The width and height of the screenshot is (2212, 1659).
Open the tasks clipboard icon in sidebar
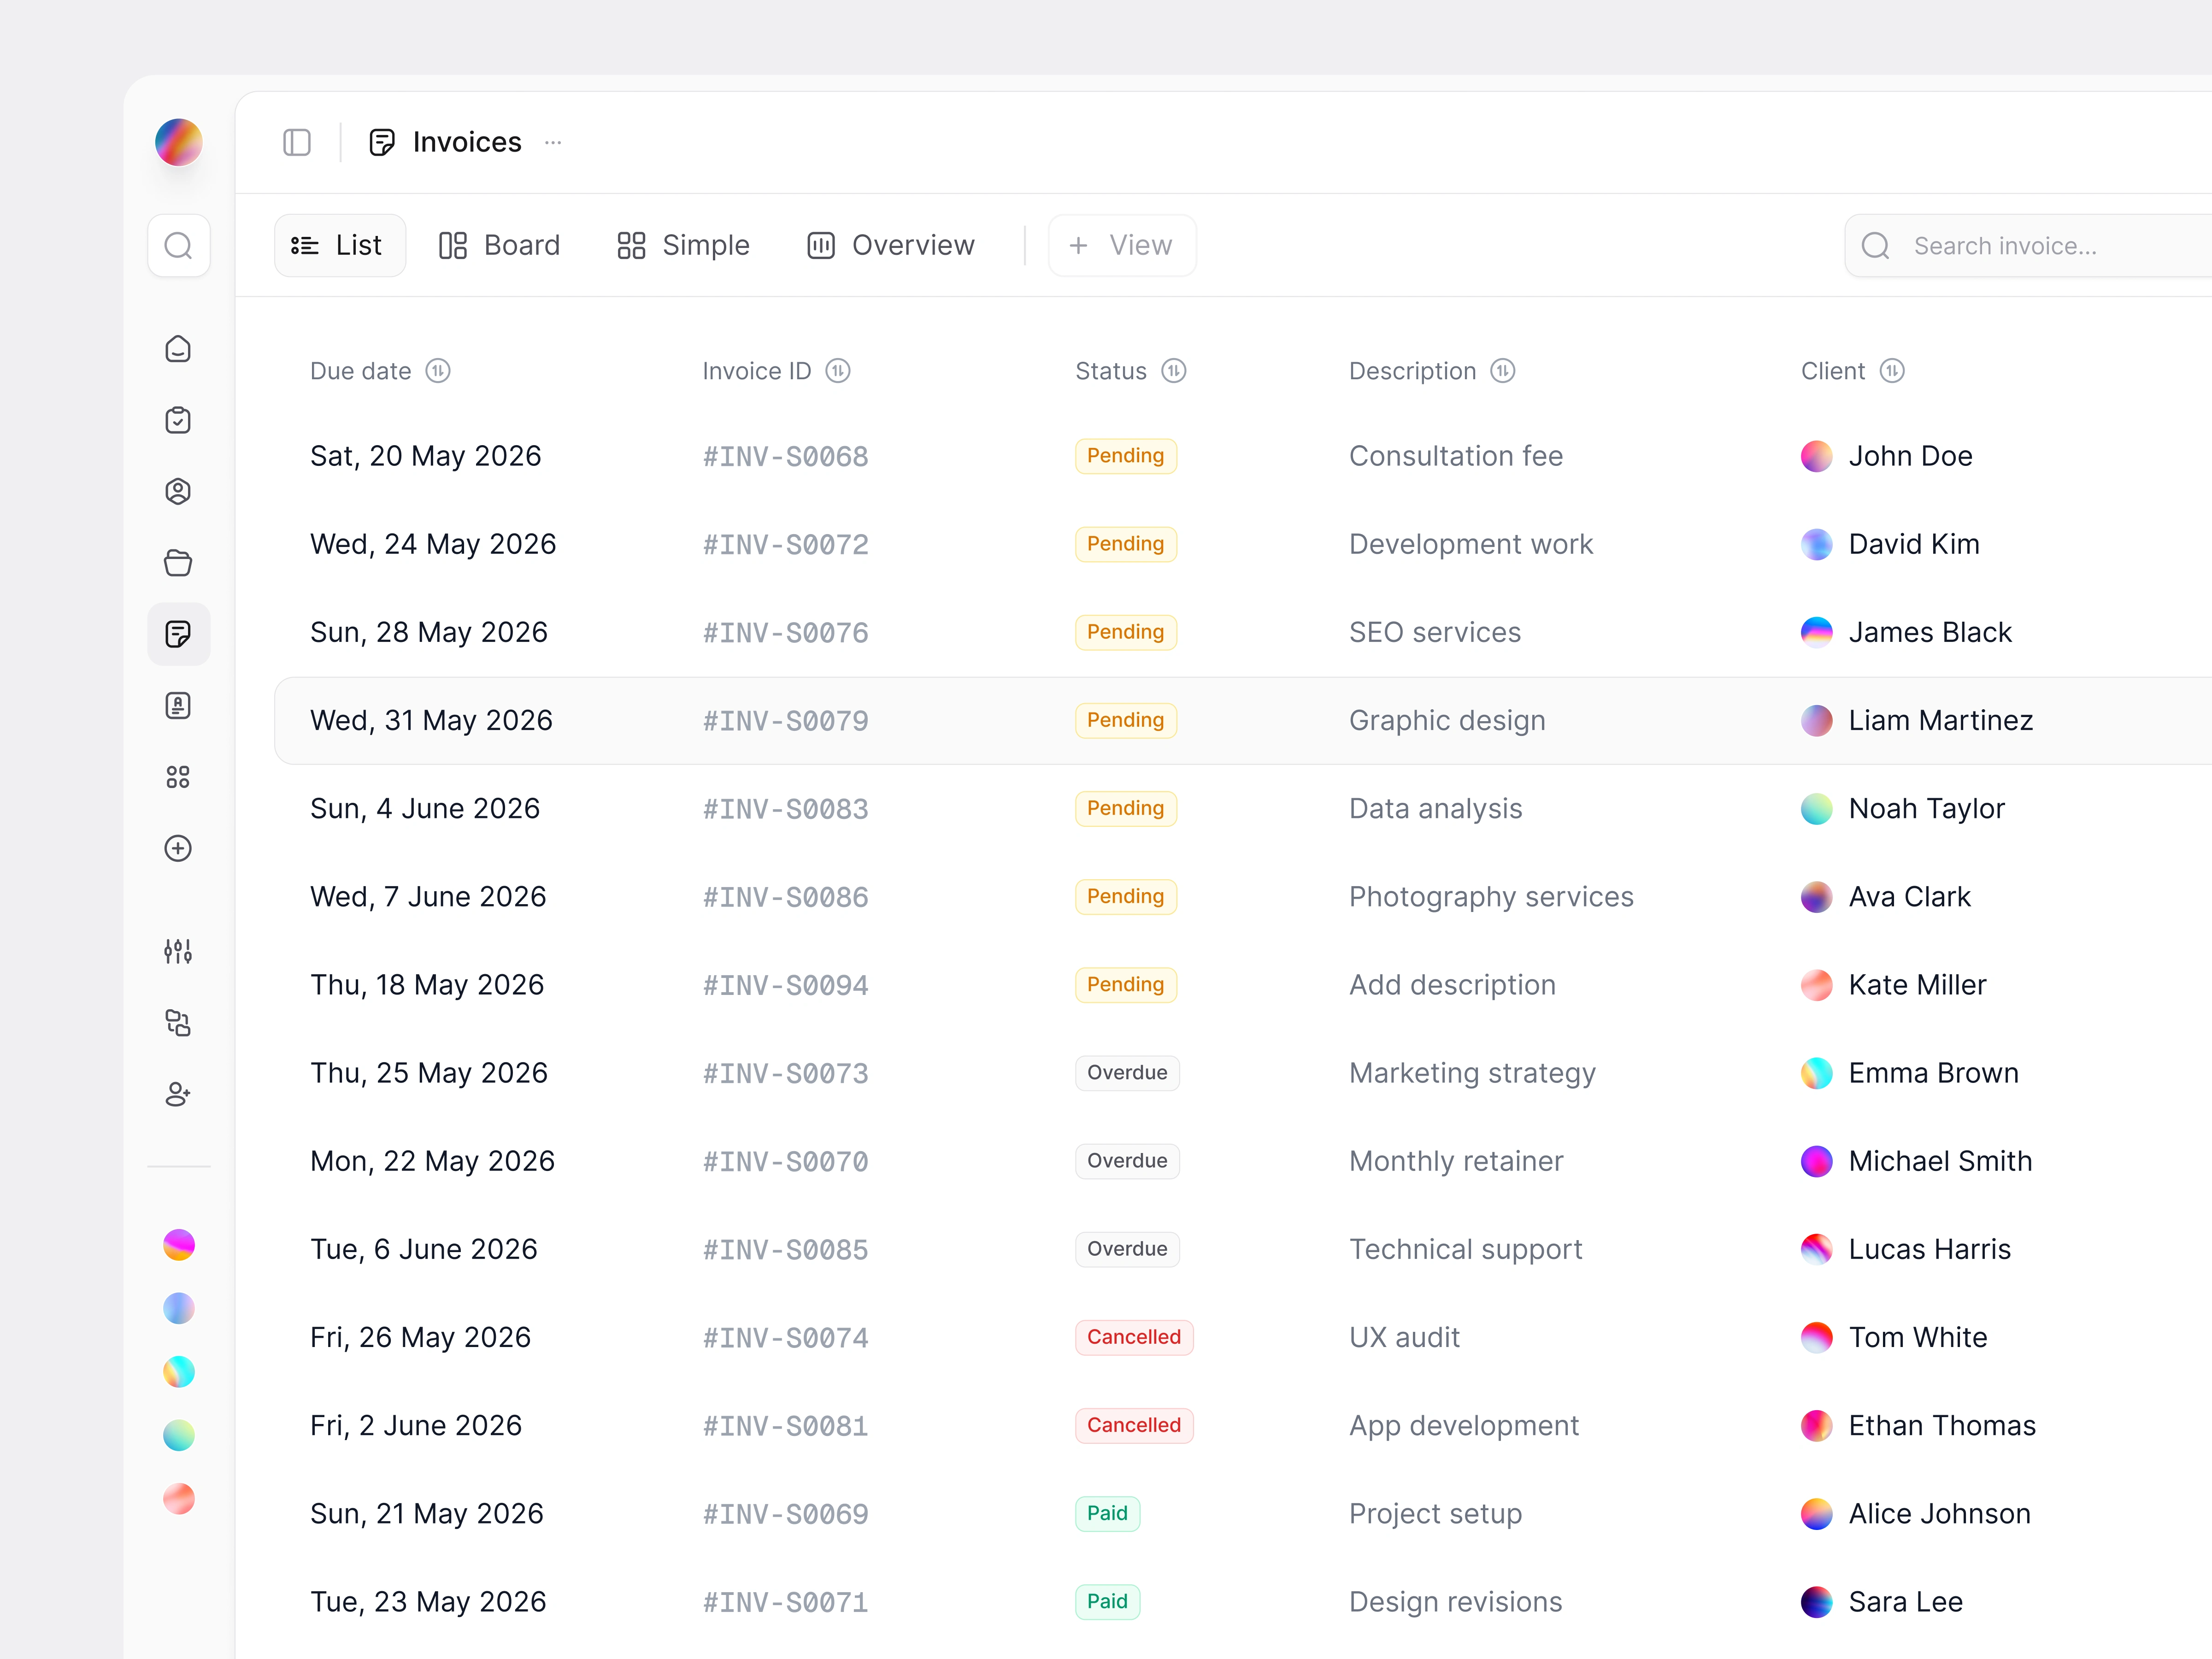click(178, 420)
